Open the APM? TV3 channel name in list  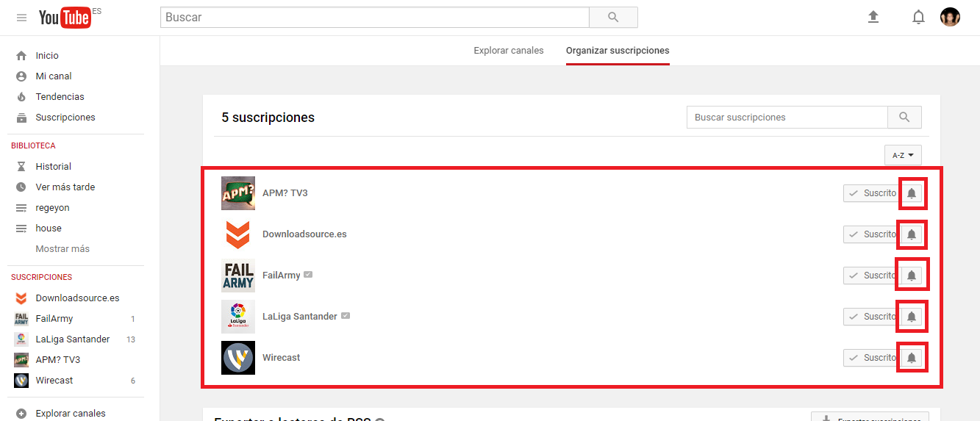[x=285, y=193]
